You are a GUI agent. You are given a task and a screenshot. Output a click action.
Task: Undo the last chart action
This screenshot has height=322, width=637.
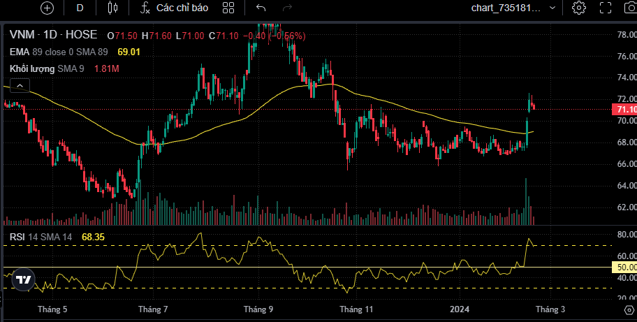click(261, 8)
